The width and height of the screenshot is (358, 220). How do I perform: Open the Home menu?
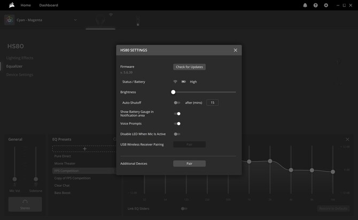tap(26, 5)
